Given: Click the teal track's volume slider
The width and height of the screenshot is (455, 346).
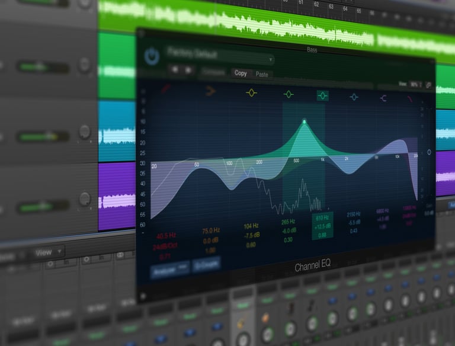Looking at the screenshot, I should point(43,136).
